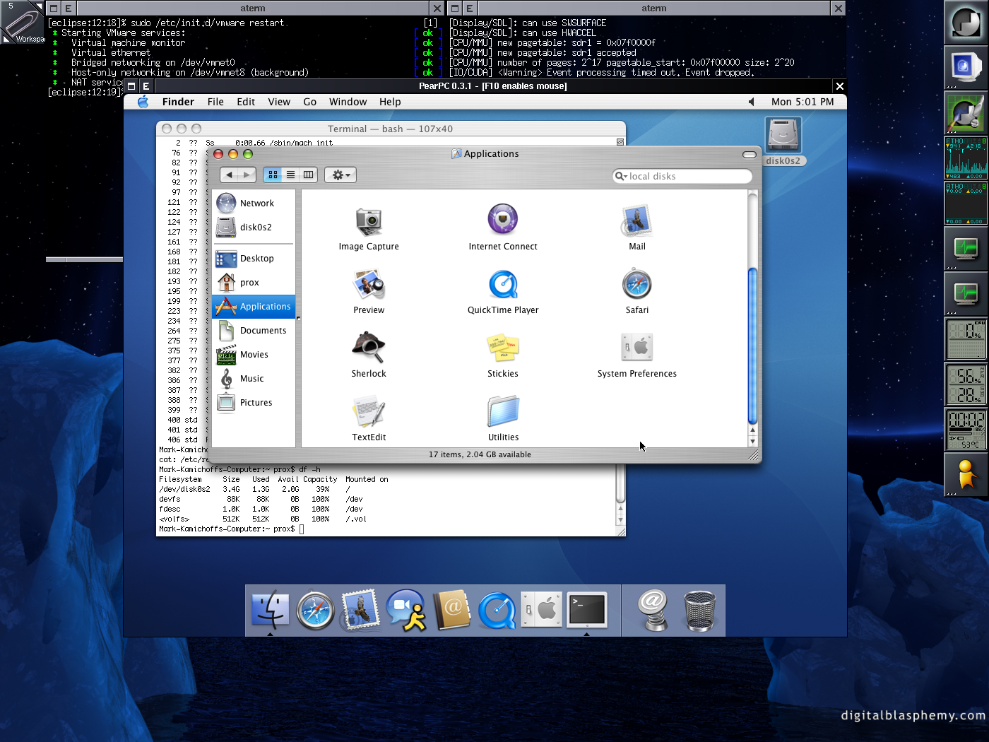This screenshot has width=989, height=742.
Task: Open the Finder menu
Action: 178,102
